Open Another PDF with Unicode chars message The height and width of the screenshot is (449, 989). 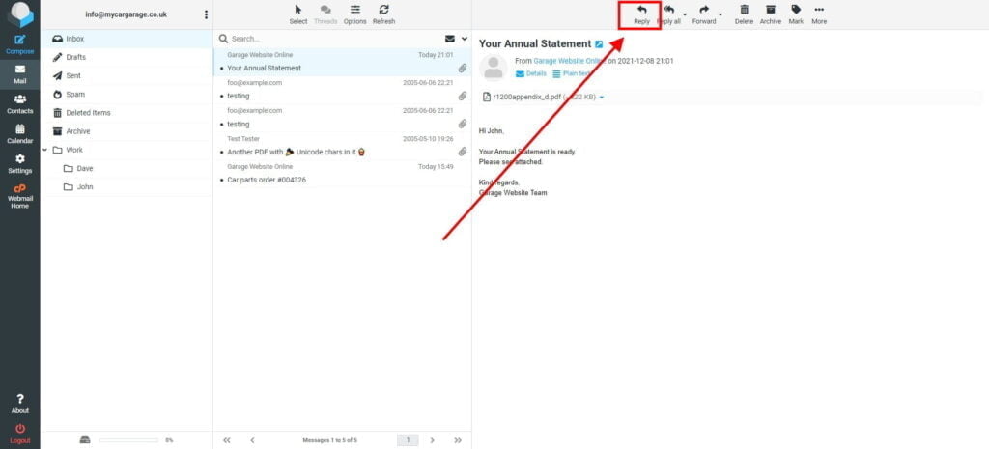(343, 147)
